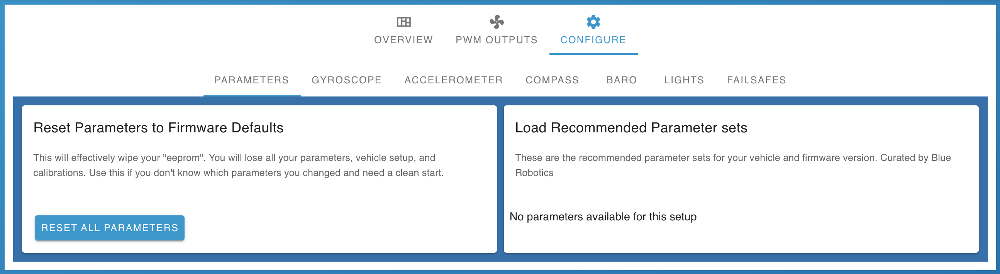The height and width of the screenshot is (274, 1000).
Task: Navigate to the OVERVIEW page
Action: point(403,39)
